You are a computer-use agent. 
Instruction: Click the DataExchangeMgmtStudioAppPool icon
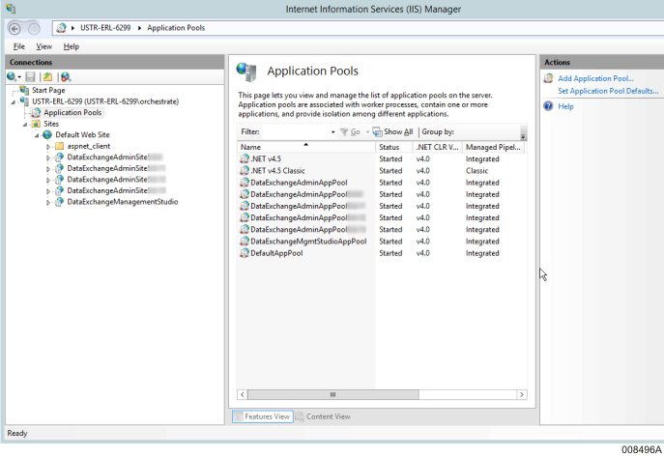[x=245, y=242]
